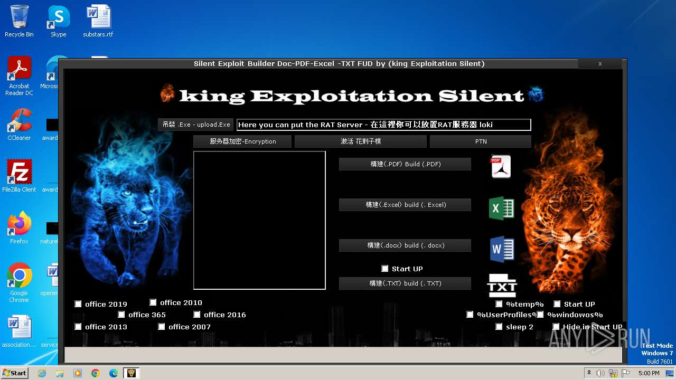
Task: Check the office 2013 option
Action: click(78, 327)
